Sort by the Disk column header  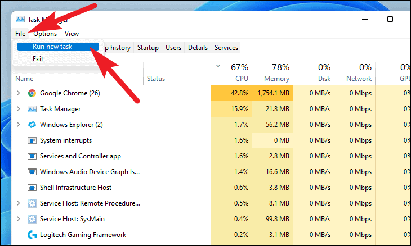click(x=314, y=74)
